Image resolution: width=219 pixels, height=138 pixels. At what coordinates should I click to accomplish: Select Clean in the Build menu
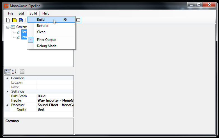(x=41, y=32)
